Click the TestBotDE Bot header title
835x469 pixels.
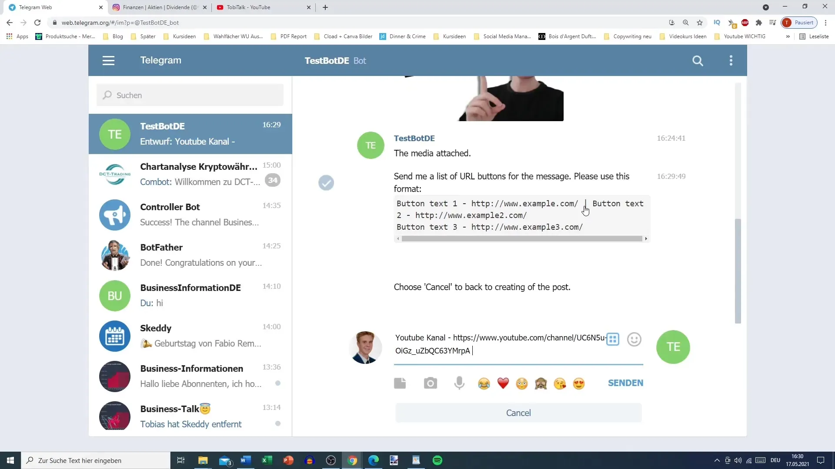[x=335, y=61]
